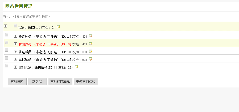Expand the top-level 实况足球 tree node
Screen dimensions: 239x112
pos(6,26)
